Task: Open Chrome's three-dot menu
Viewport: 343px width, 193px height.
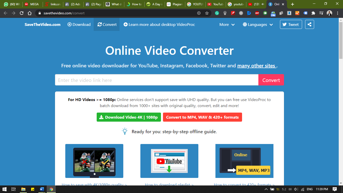Action: click(x=337, y=13)
